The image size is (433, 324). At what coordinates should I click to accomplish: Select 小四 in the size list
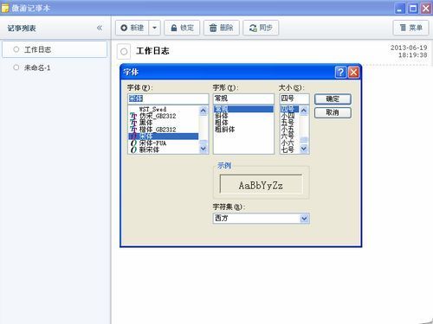click(x=289, y=116)
